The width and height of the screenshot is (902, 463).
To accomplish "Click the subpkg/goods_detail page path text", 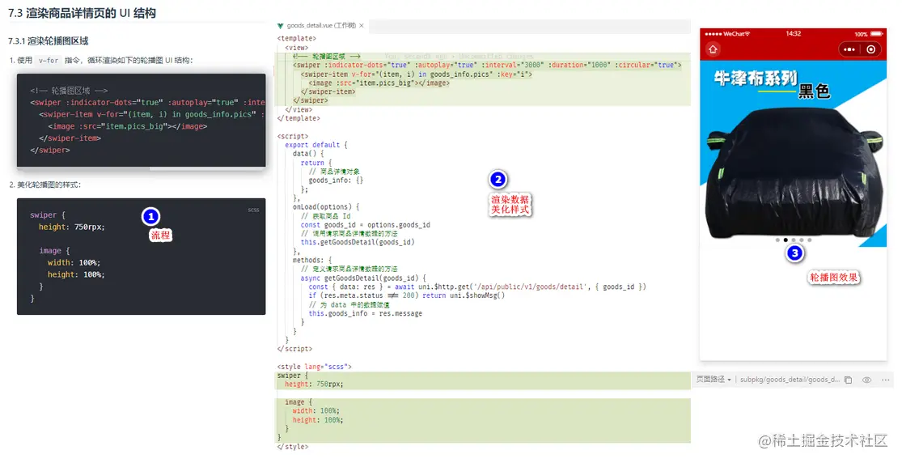I will (790, 380).
